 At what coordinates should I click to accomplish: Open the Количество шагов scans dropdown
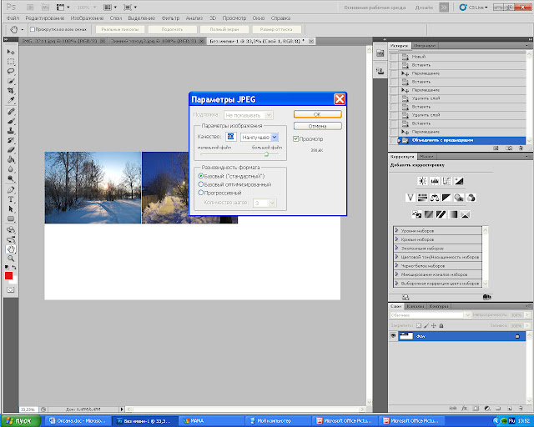click(264, 203)
